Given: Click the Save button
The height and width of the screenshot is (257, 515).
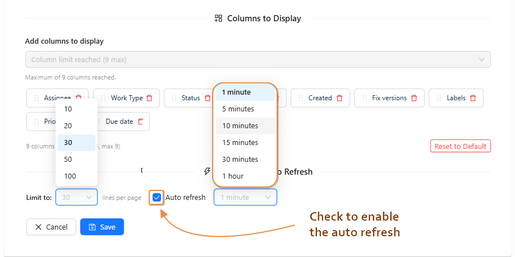Looking at the screenshot, I should (102, 227).
